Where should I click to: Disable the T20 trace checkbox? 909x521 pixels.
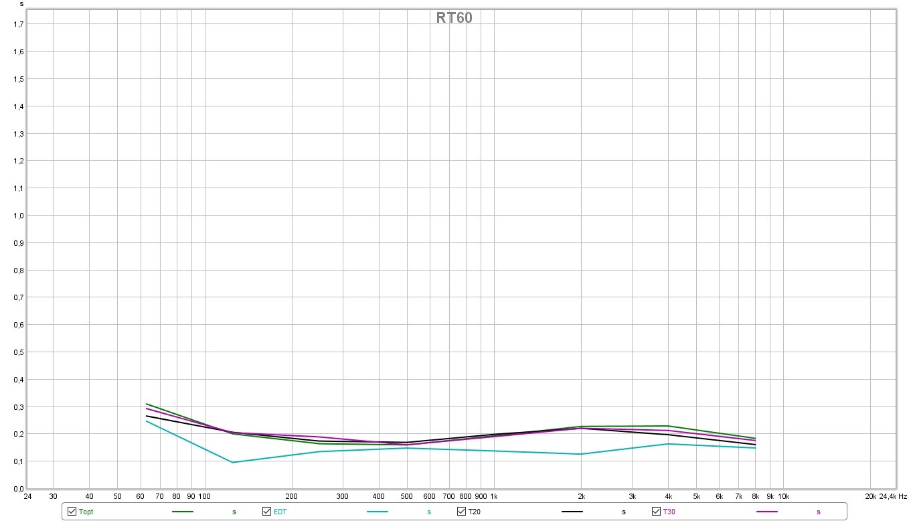461,512
